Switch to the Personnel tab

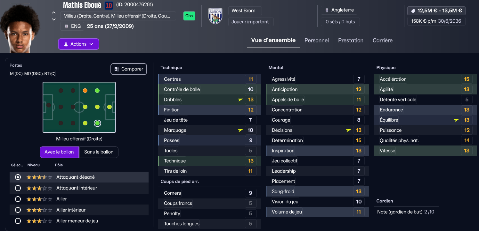(316, 41)
